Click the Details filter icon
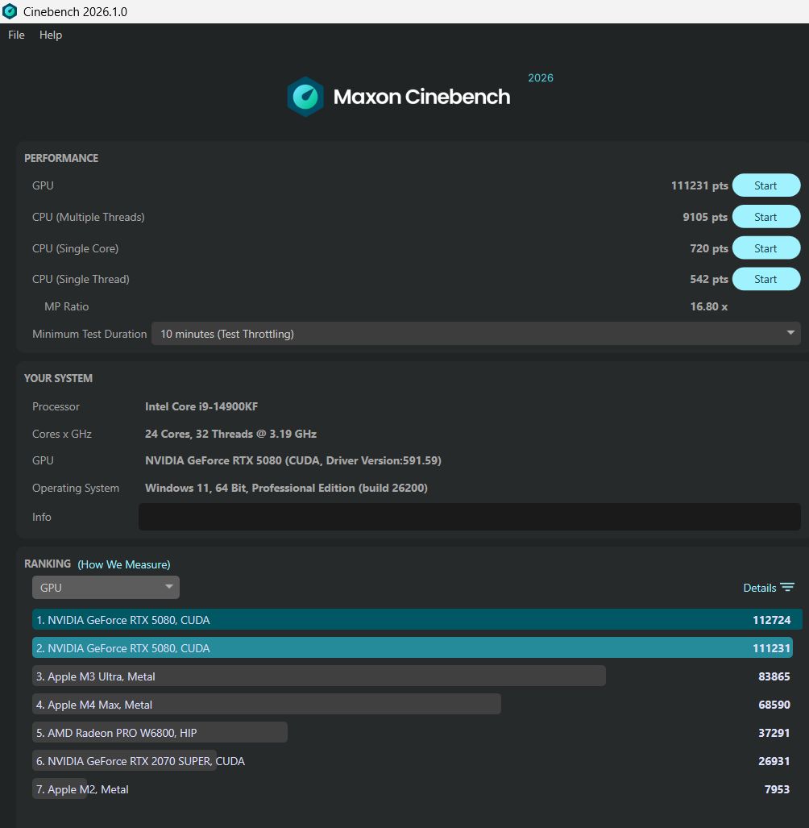 pos(787,587)
